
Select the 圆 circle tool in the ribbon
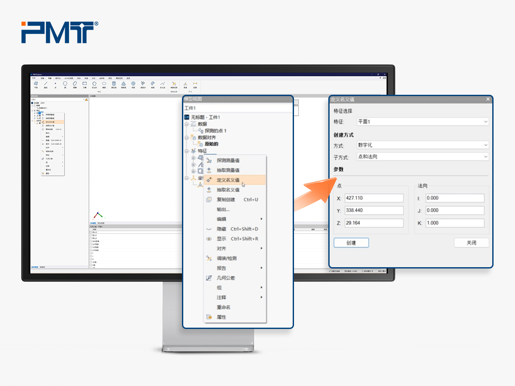click(65, 85)
